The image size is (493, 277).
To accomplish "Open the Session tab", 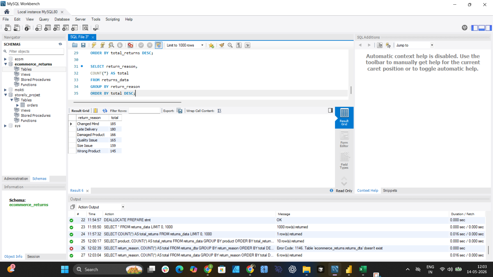I will (33, 256).
